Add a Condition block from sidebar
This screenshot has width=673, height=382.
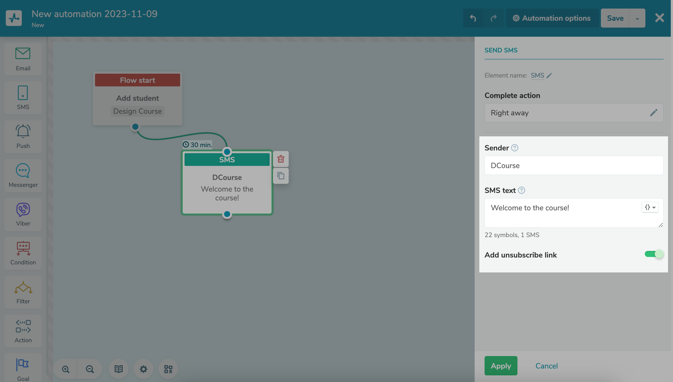coord(23,253)
